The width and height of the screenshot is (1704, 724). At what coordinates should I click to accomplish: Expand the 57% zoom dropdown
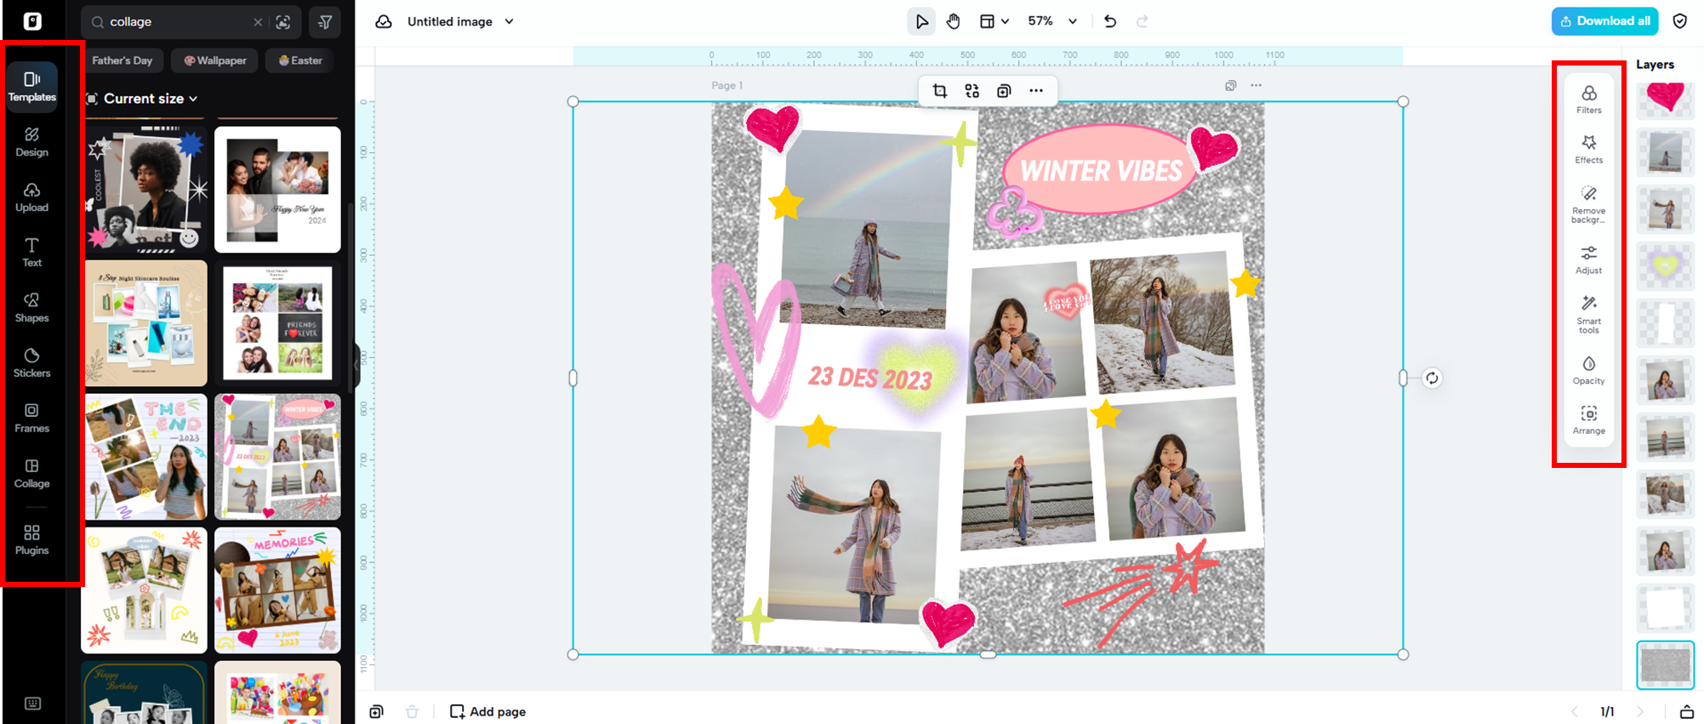[1072, 21]
